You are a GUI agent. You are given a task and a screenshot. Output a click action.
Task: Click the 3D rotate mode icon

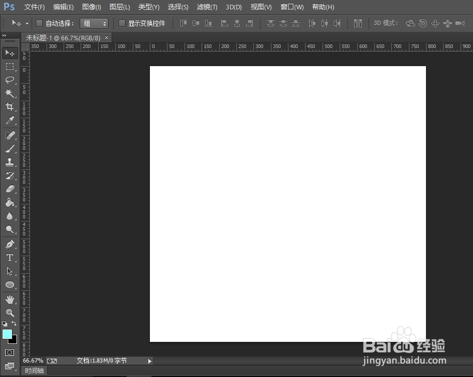click(x=410, y=23)
